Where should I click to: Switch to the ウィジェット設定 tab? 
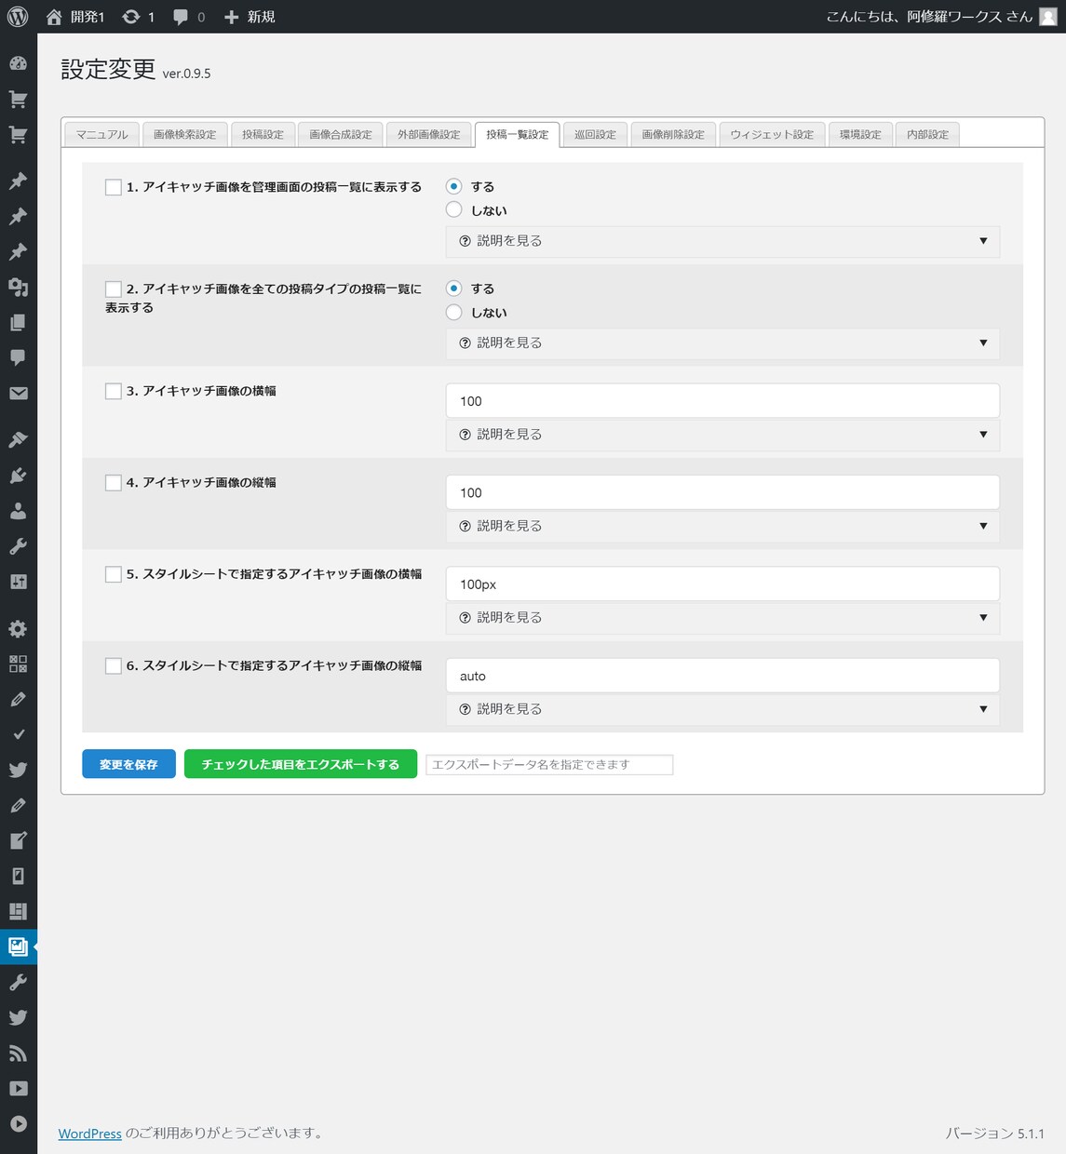[772, 135]
